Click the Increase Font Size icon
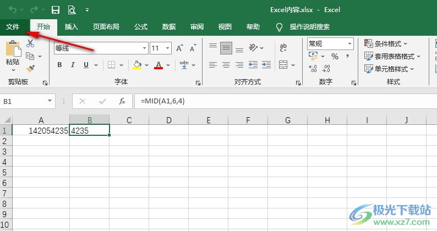The image size is (437, 231). point(179,48)
